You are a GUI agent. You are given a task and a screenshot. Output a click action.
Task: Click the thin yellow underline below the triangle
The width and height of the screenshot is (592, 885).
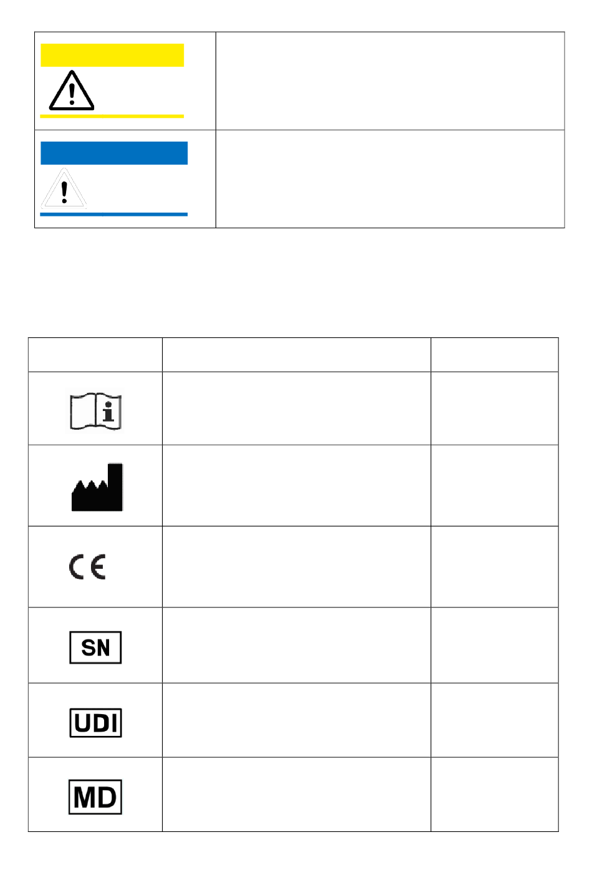112,116
